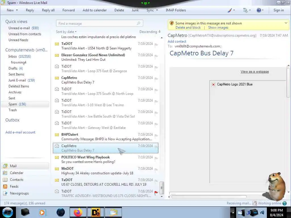Screen dimensions: 291x218
Task: Flag the Eliezer Gonzalez message
Action: pos(156,56)
